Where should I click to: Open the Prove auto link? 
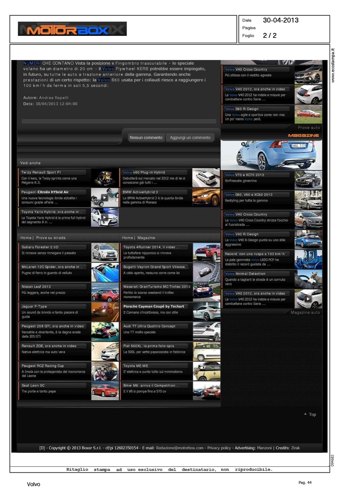[x=309, y=127]
